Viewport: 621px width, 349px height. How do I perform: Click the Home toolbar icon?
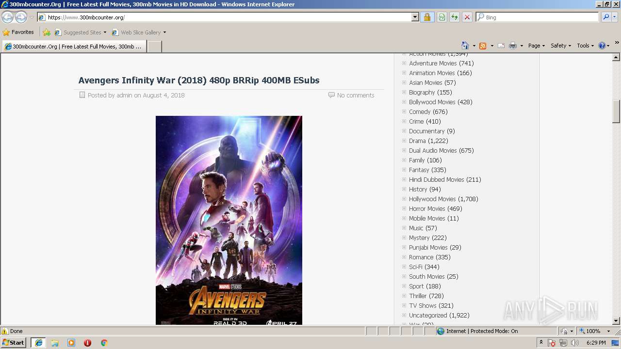click(x=465, y=46)
